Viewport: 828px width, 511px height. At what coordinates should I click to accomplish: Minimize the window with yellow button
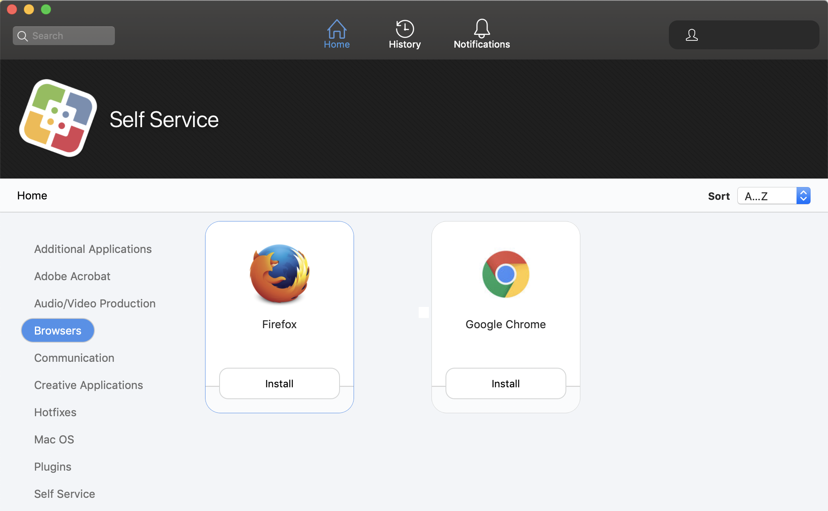click(29, 9)
